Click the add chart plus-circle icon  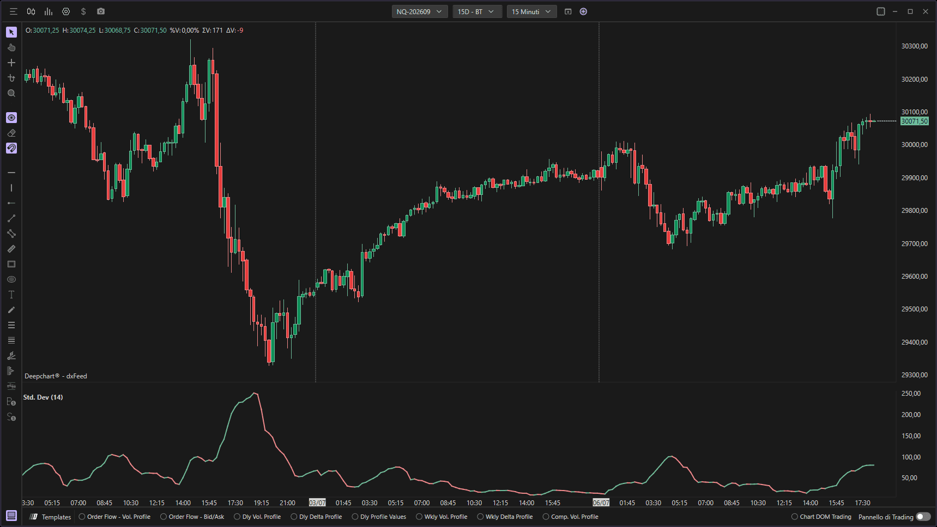pyautogui.click(x=583, y=11)
